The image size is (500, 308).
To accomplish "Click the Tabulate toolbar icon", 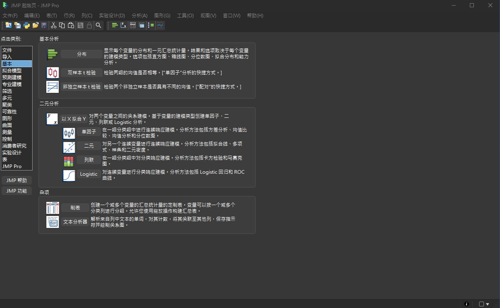I will pyautogui.click(x=133, y=25).
